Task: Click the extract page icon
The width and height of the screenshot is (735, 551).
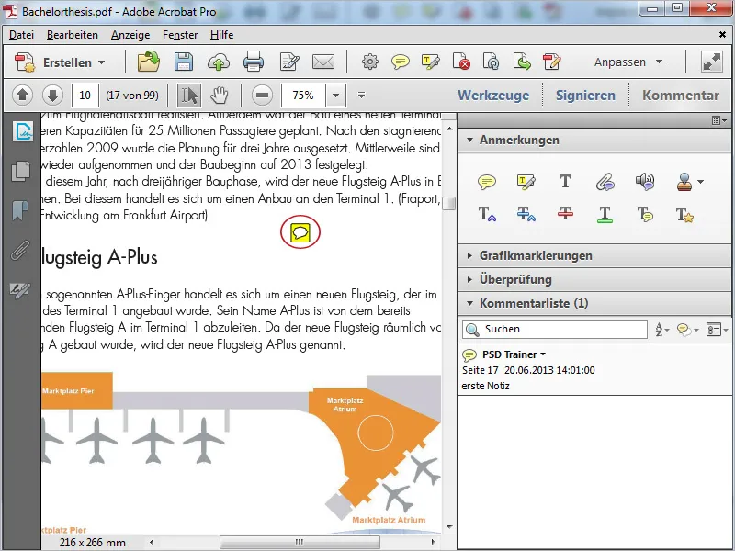Action: point(522,62)
